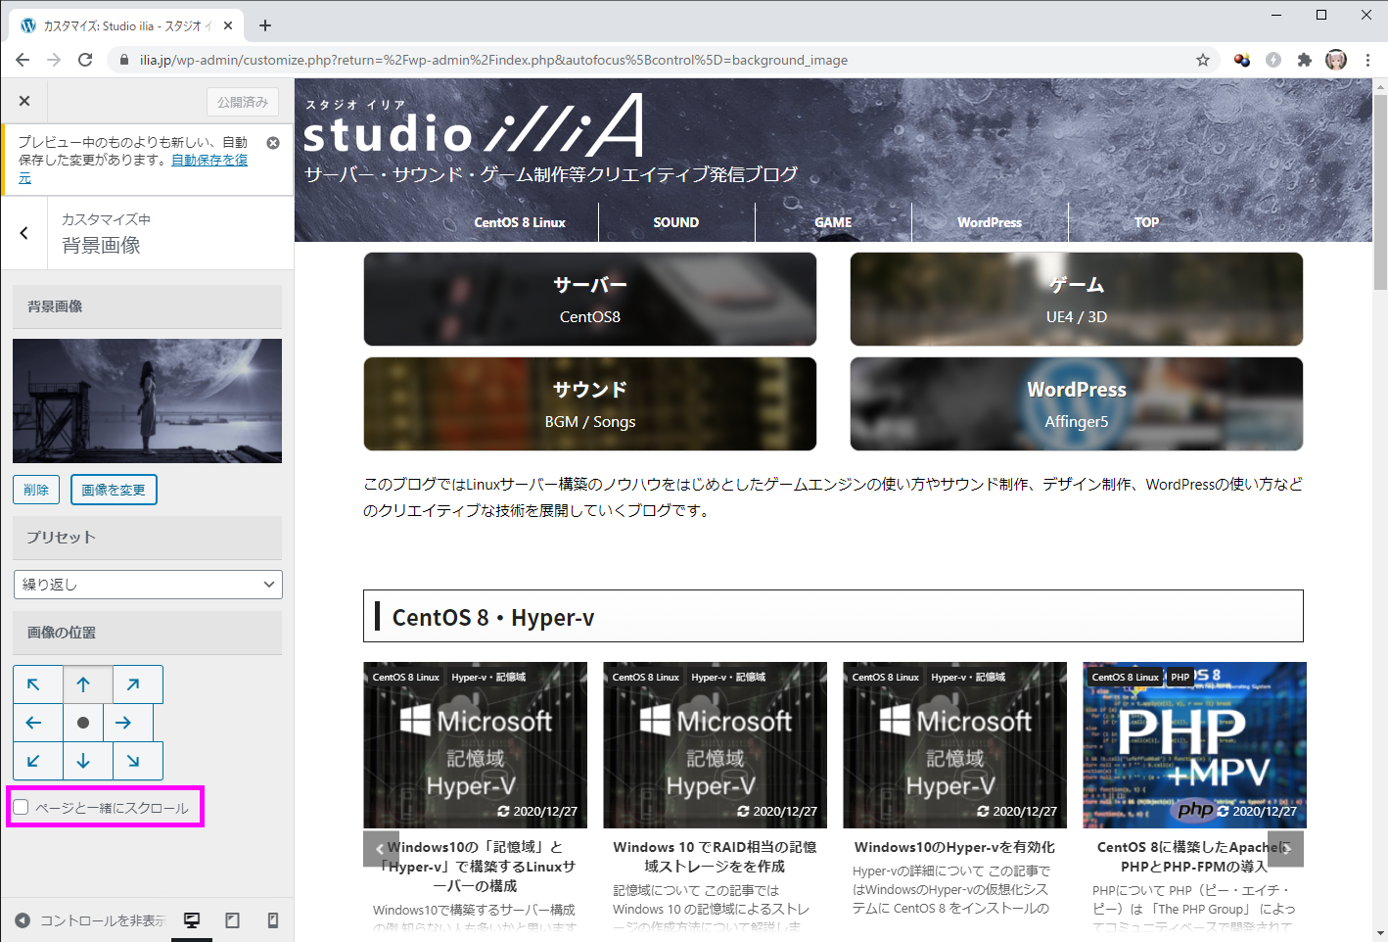Slide article carousel to previous
This screenshot has height=942, width=1388.
[381, 849]
